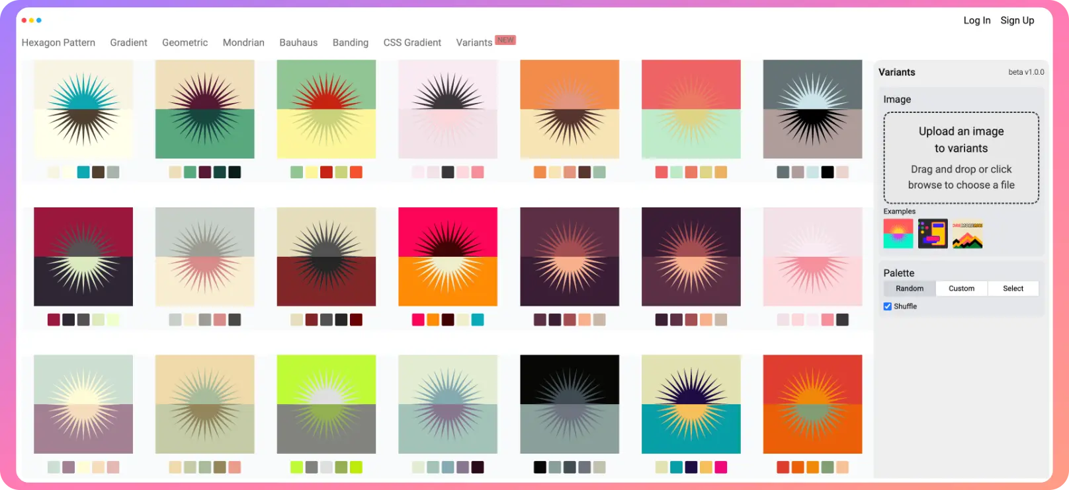Viewport: 1069px width, 490px height.
Task: Set palette mode to Random
Action: point(910,289)
